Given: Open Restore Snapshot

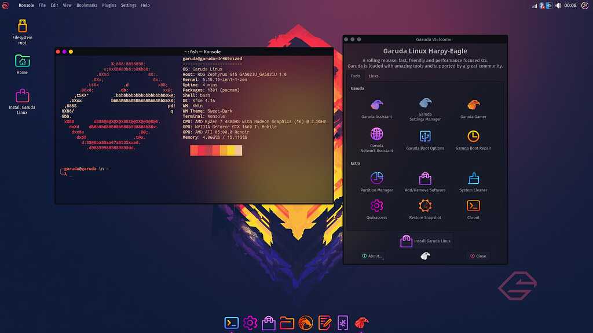Looking at the screenshot, I should (x=425, y=207).
